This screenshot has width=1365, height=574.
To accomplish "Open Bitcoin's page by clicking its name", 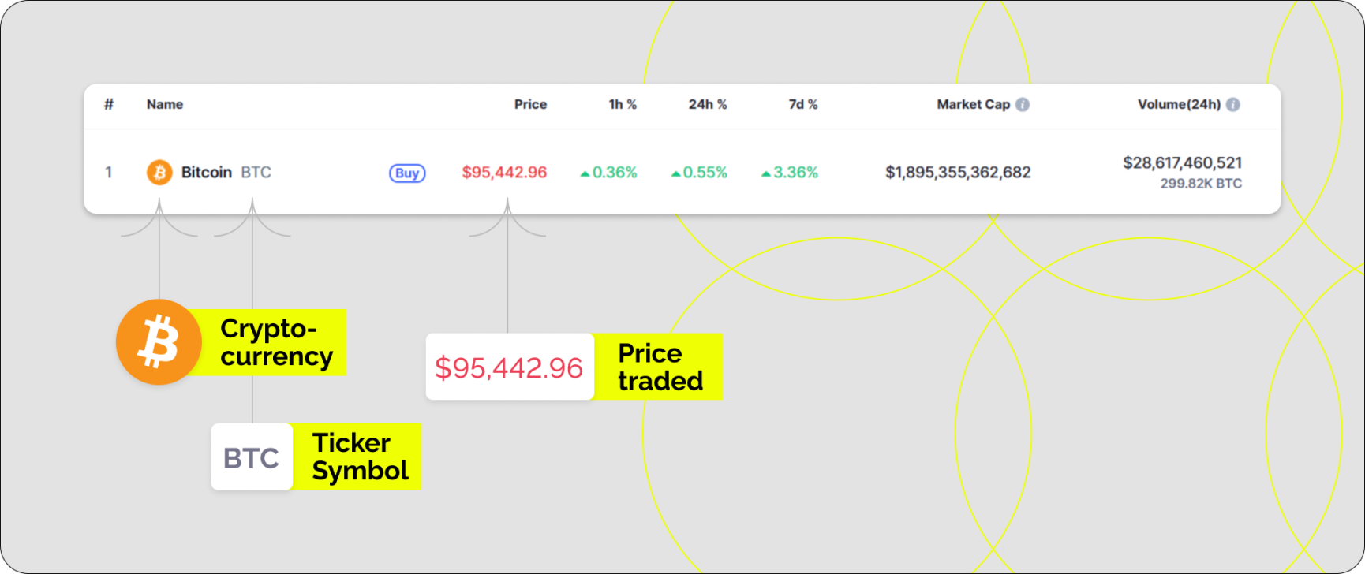I will (x=206, y=172).
